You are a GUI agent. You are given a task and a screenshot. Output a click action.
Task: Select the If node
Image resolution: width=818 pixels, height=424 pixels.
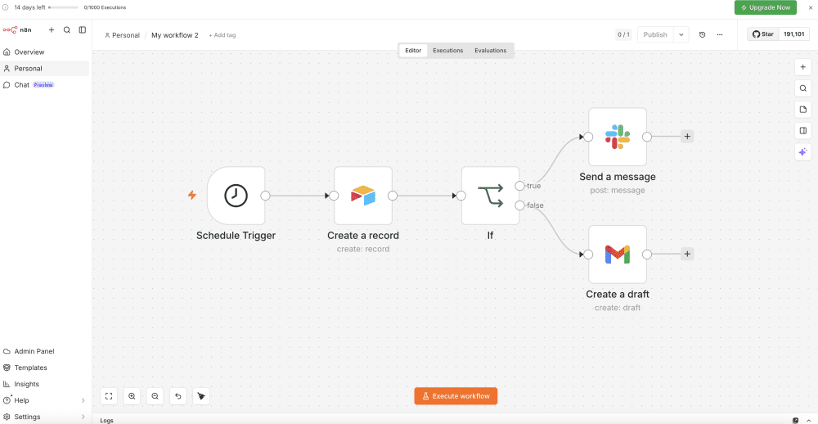coord(490,196)
